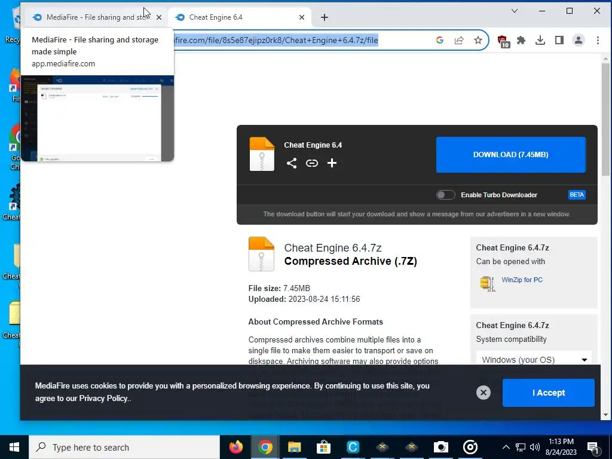This screenshot has height=459, width=612.
Task: Open a new browser tab
Action: [325, 17]
